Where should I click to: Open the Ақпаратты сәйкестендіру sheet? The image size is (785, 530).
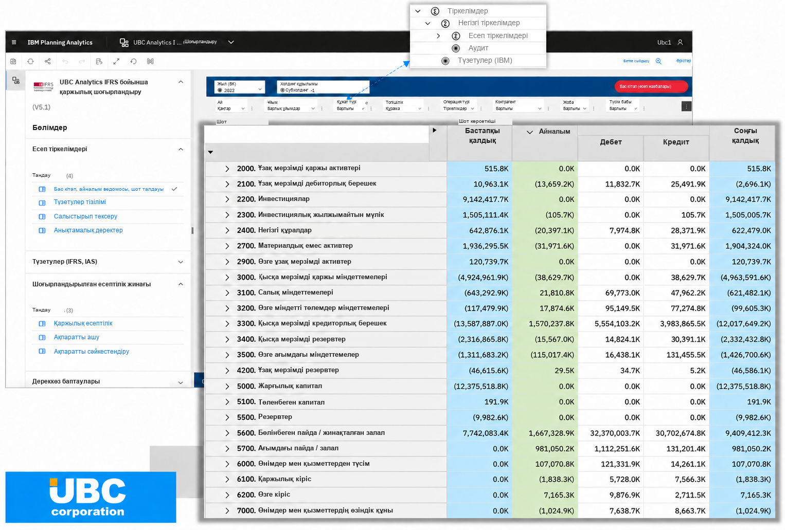[91, 352]
